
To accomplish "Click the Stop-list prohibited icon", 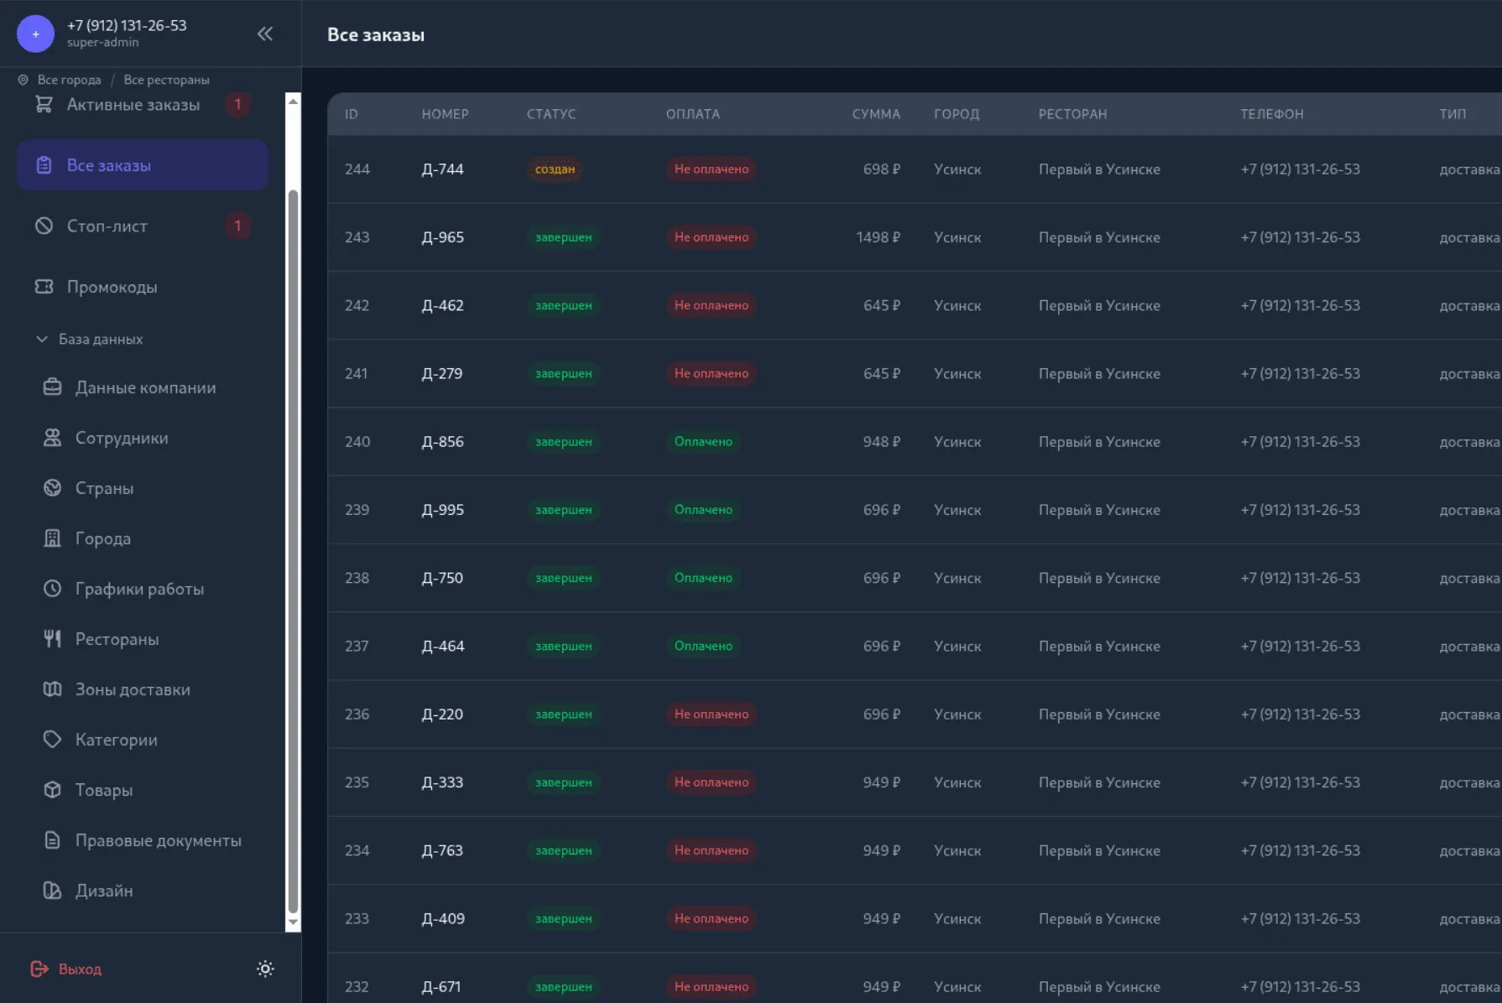I will tap(44, 226).
